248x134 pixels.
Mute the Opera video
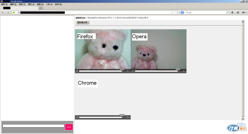[184, 71]
